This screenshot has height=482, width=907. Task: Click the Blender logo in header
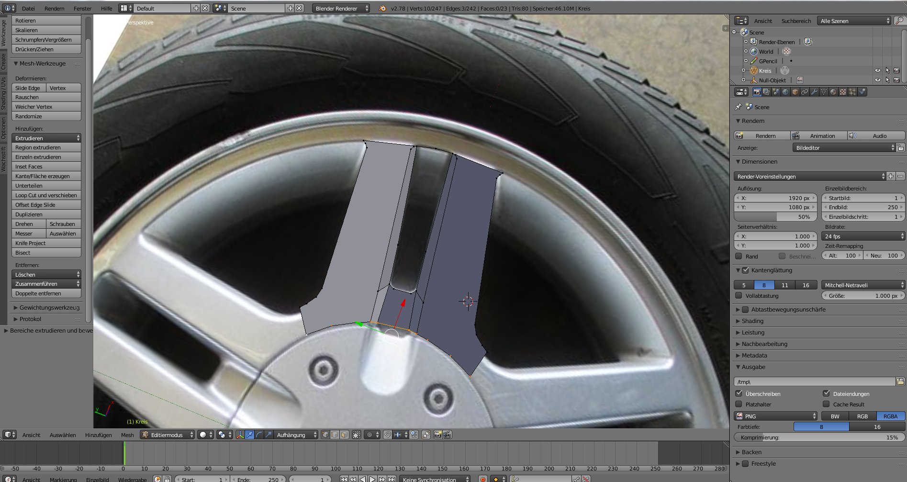[x=382, y=8]
